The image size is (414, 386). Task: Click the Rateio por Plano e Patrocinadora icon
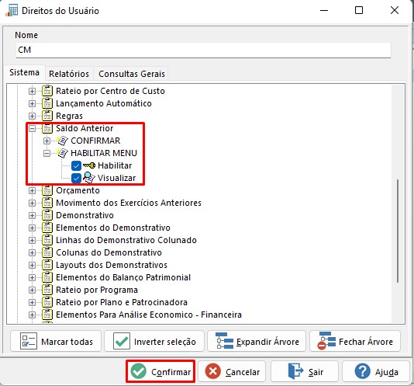coord(47,302)
